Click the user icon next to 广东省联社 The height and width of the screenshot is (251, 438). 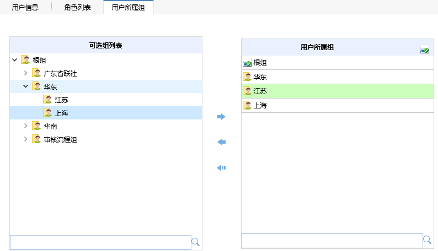click(x=36, y=73)
